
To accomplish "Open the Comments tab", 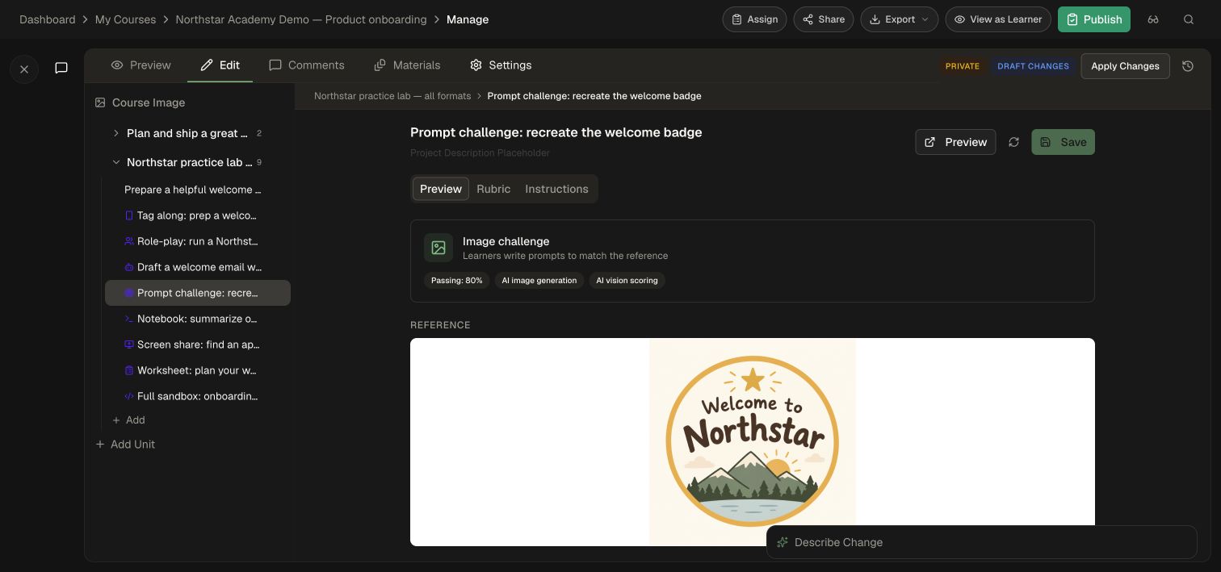I will [307, 65].
